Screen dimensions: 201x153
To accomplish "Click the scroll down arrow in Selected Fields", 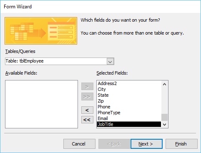I will [x=164, y=124].
